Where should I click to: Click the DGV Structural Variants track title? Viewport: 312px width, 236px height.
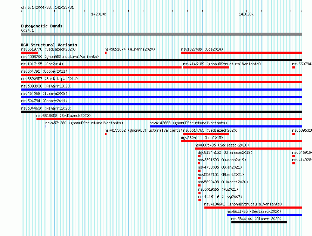[x=49, y=45]
